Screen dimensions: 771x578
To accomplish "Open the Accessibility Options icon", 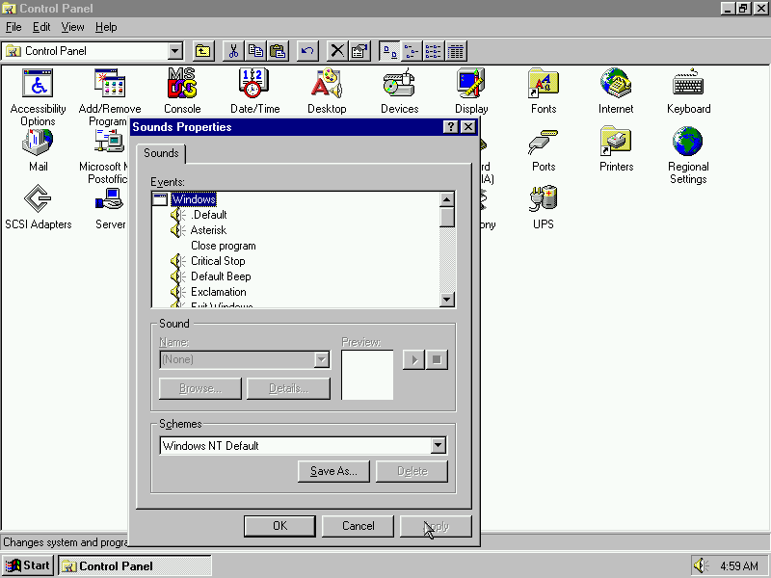I will pyautogui.click(x=38, y=85).
